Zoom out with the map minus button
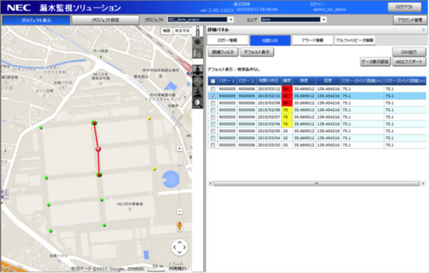 coord(179,211)
